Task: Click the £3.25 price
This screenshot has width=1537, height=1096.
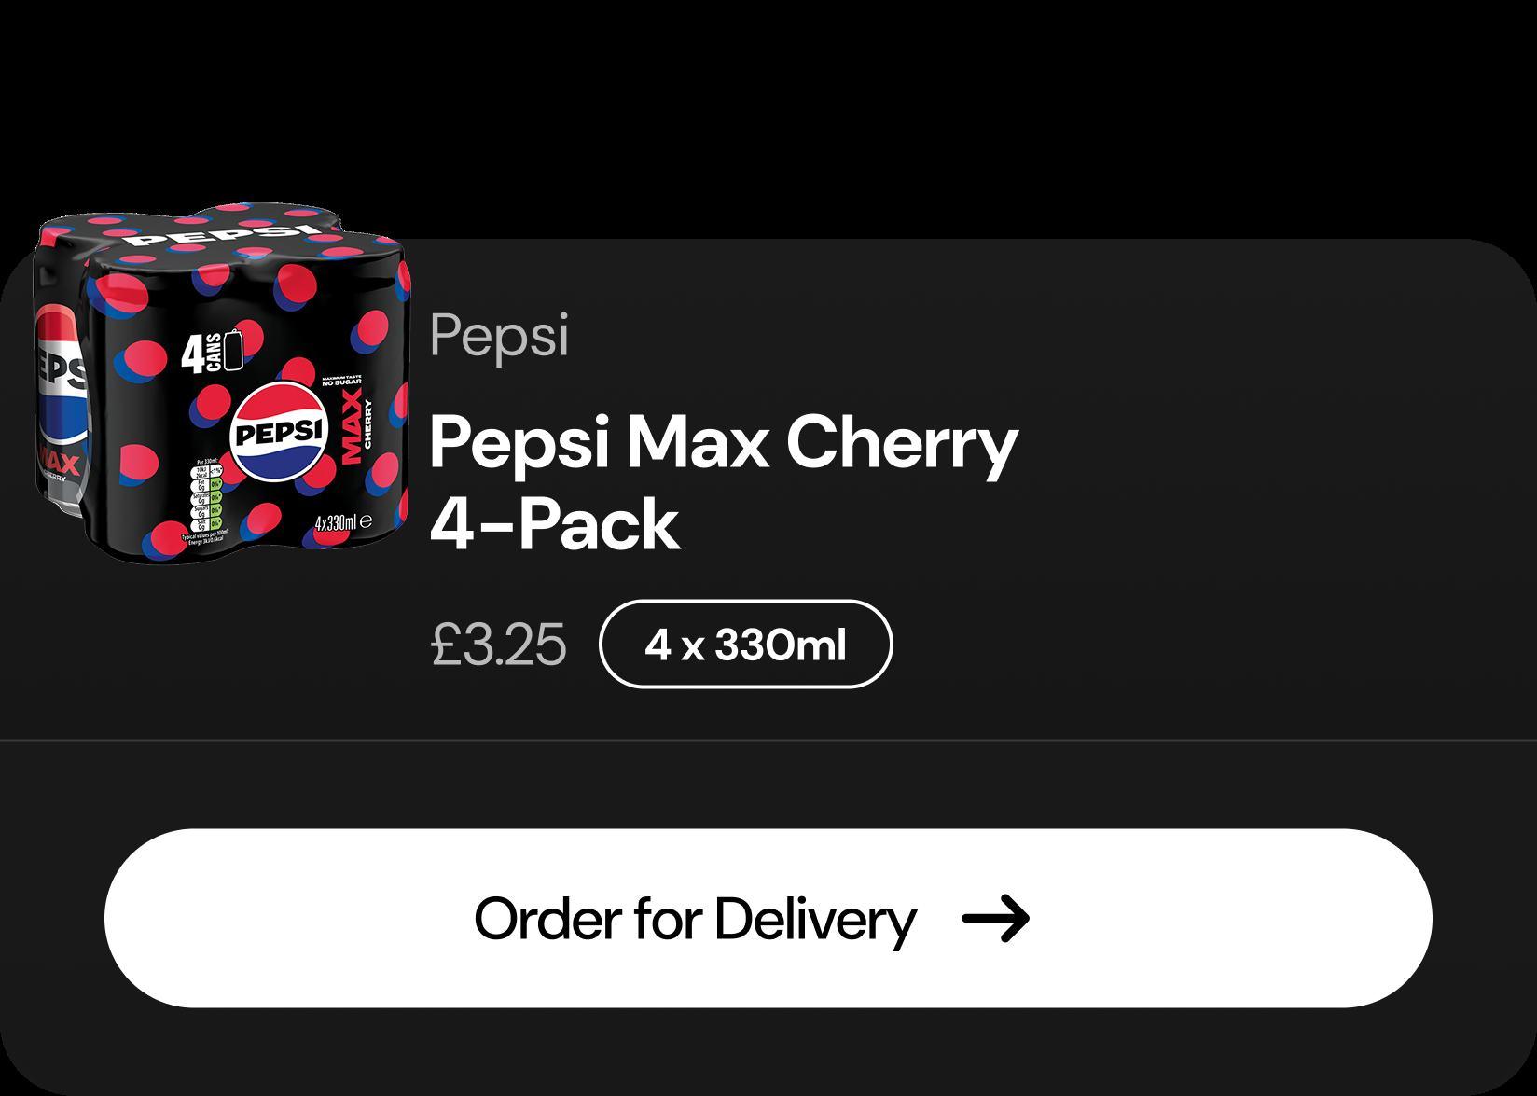Action: coord(498,645)
